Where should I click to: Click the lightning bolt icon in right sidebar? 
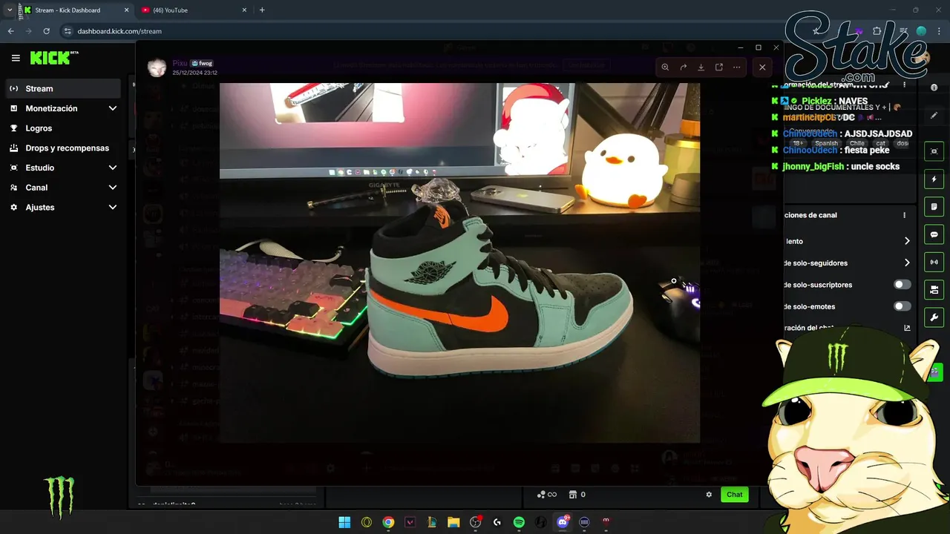934,179
